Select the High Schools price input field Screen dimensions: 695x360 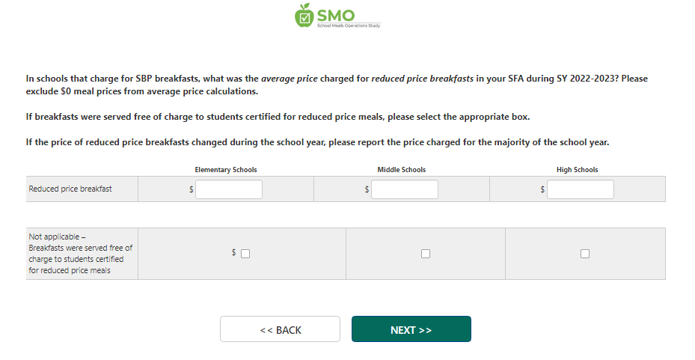(580, 189)
